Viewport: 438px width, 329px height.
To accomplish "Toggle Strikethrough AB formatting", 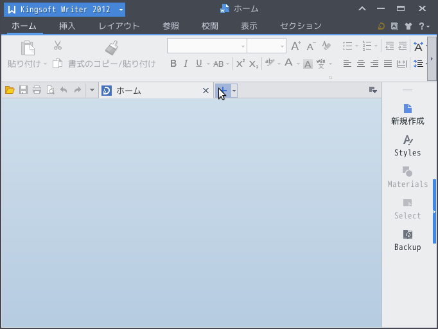I will coord(218,64).
